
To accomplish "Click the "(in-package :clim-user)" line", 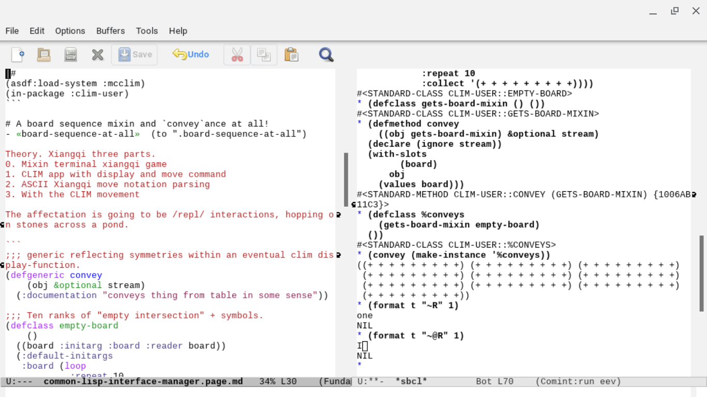I will (x=67, y=94).
